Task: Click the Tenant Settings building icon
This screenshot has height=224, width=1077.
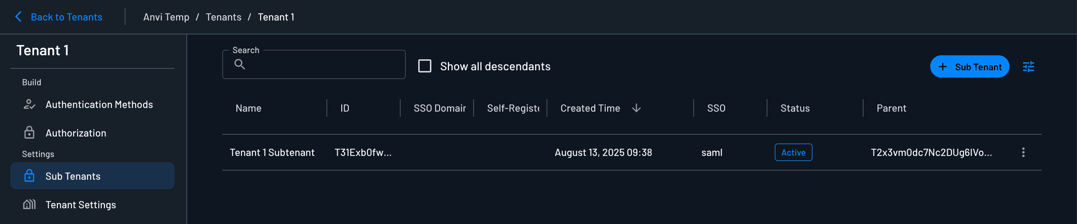Action: pyautogui.click(x=29, y=204)
